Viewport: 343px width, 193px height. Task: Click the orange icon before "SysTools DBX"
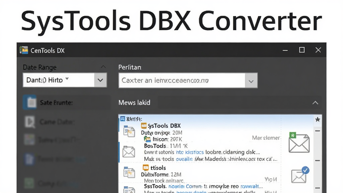144,126
